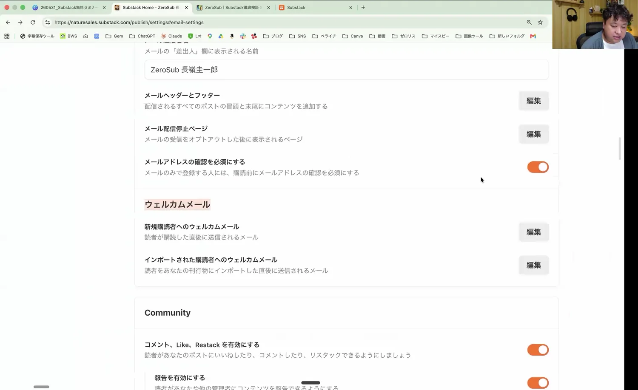
Task: Expand the 新しいフォルダ bookmarks folder
Action: click(x=507, y=36)
